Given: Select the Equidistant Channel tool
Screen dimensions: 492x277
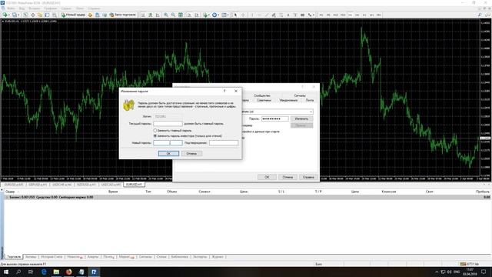Looking at the screenshot, I should point(274,15).
